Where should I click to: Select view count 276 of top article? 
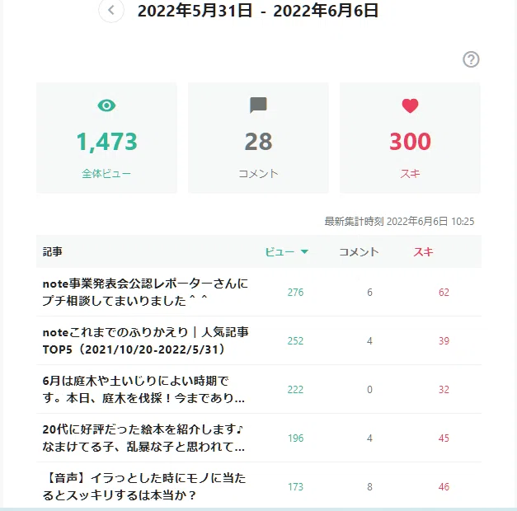295,292
